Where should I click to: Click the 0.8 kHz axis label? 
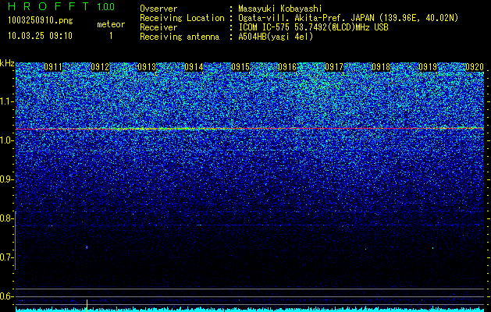(x=6, y=218)
